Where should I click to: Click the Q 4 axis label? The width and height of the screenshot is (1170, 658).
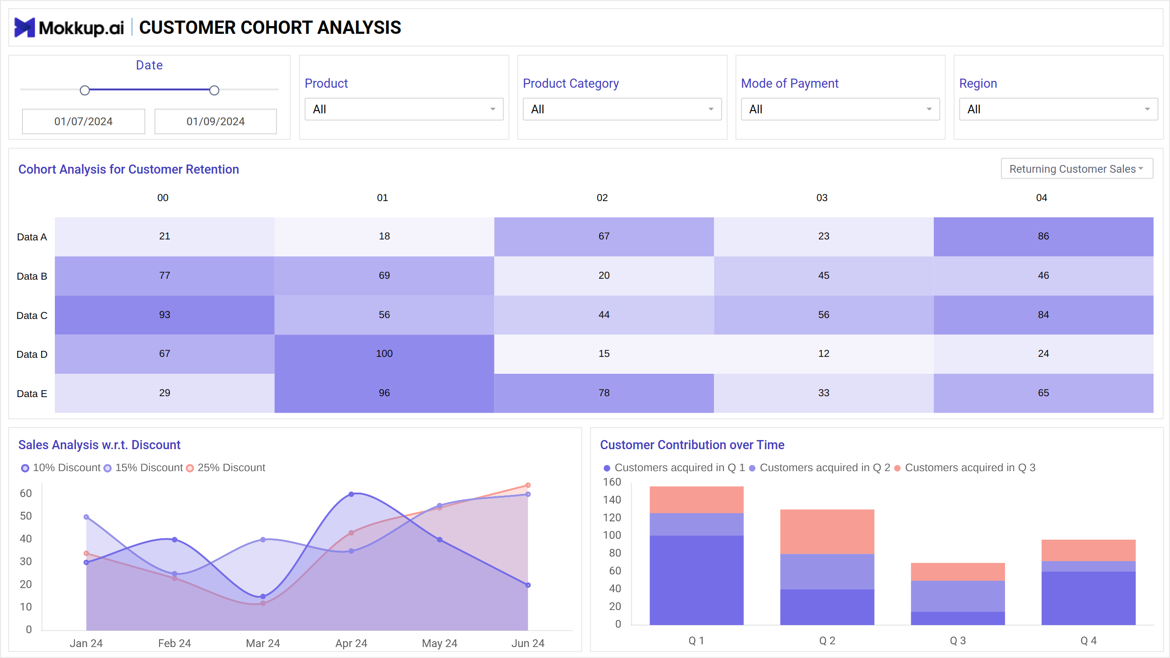(1089, 641)
